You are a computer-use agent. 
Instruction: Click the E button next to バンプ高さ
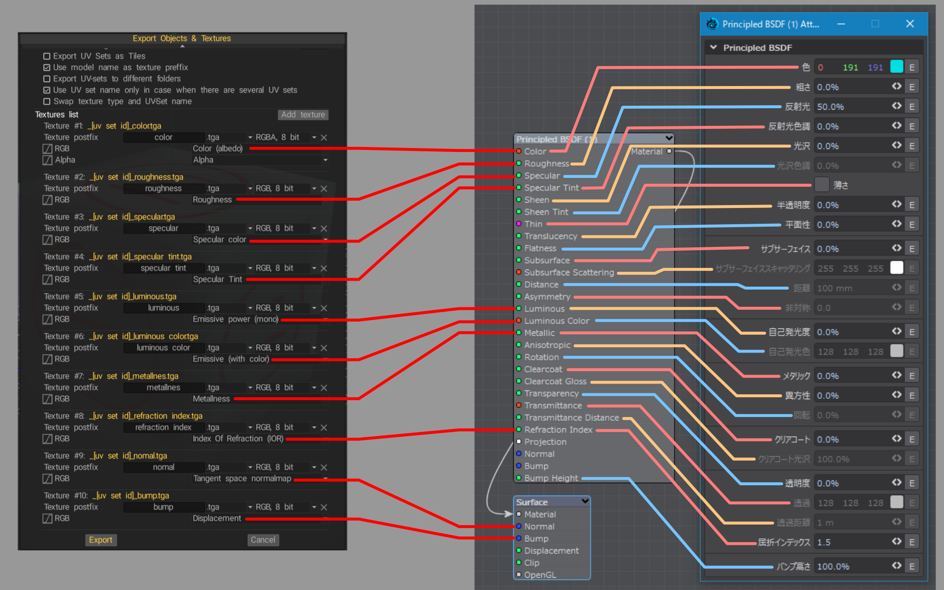(x=912, y=566)
